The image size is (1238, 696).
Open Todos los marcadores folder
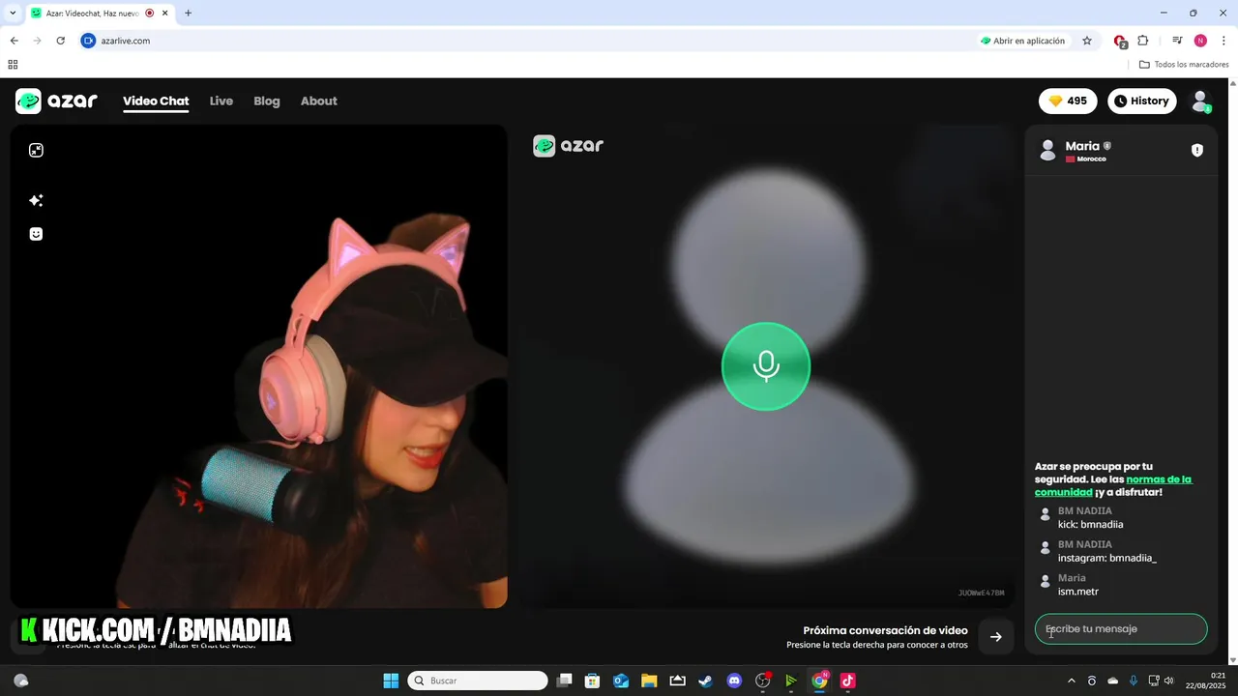point(1184,65)
